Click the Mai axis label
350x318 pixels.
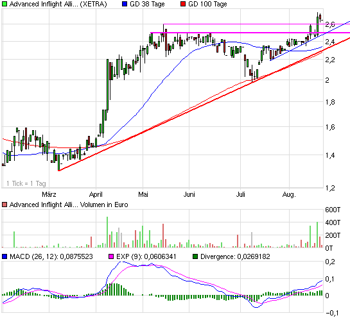point(143,194)
